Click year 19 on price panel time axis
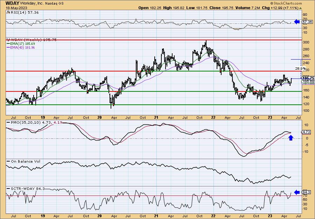315x219 pixels. coord(43,117)
